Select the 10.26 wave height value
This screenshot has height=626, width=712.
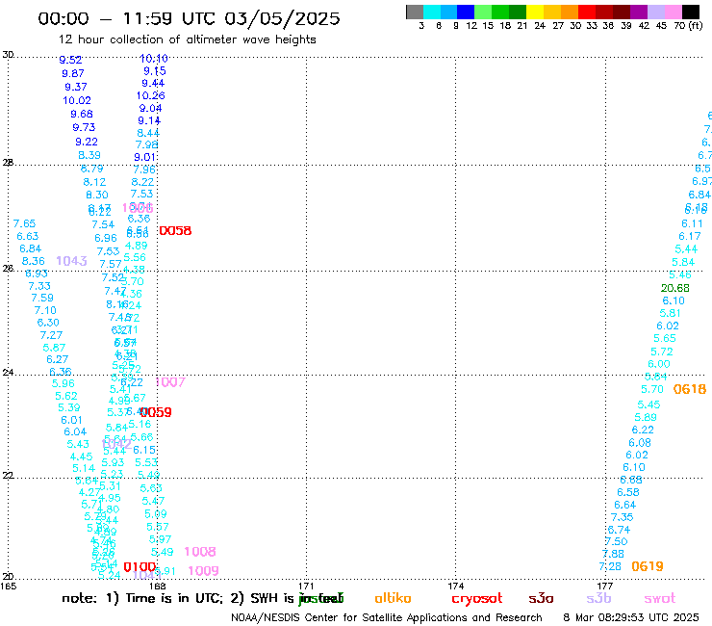pyautogui.click(x=151, y=95)
